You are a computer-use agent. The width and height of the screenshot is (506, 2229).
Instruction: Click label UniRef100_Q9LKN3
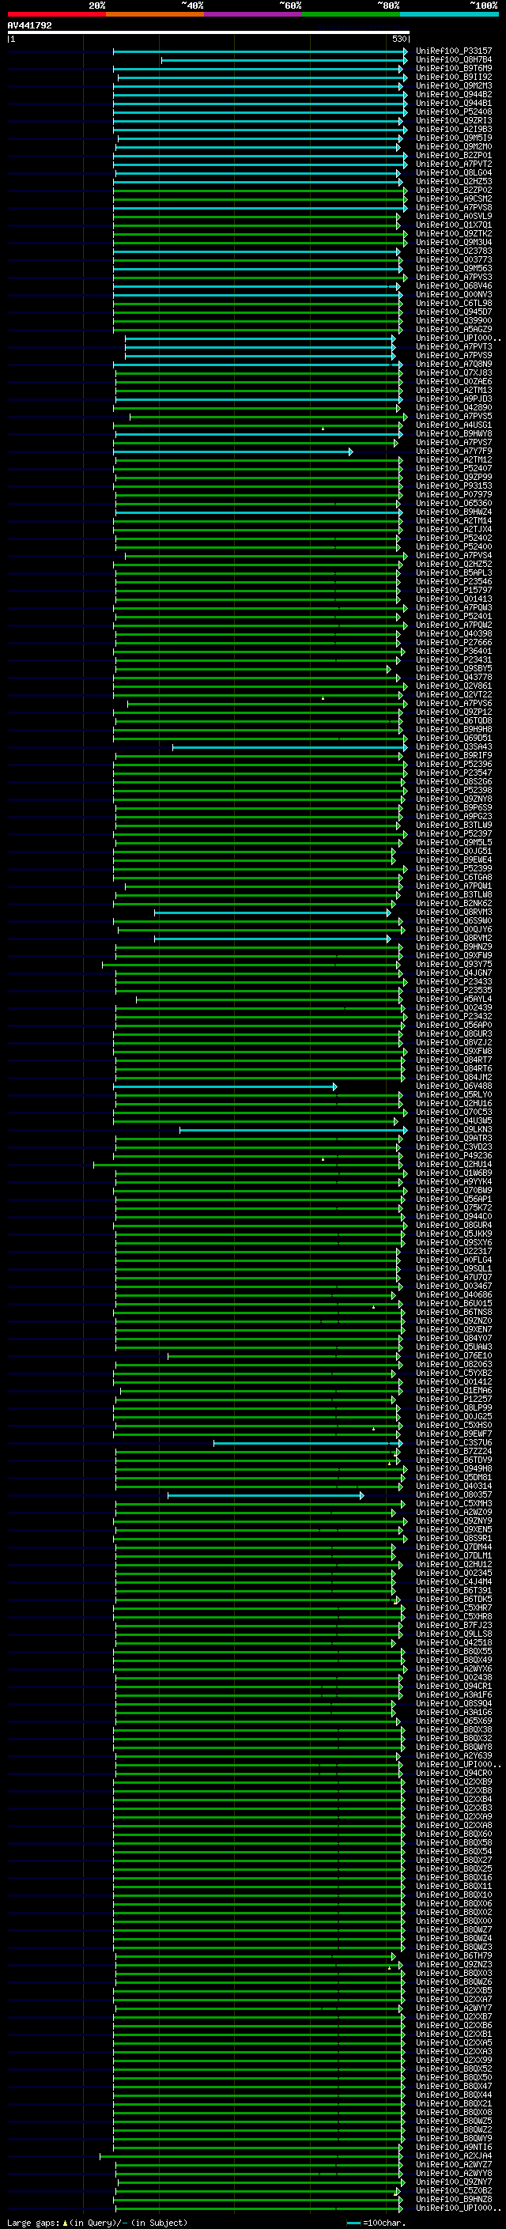click(x=454, y=1130)
